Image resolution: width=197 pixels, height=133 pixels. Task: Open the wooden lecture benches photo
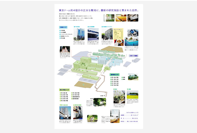(x=121, y=18)
